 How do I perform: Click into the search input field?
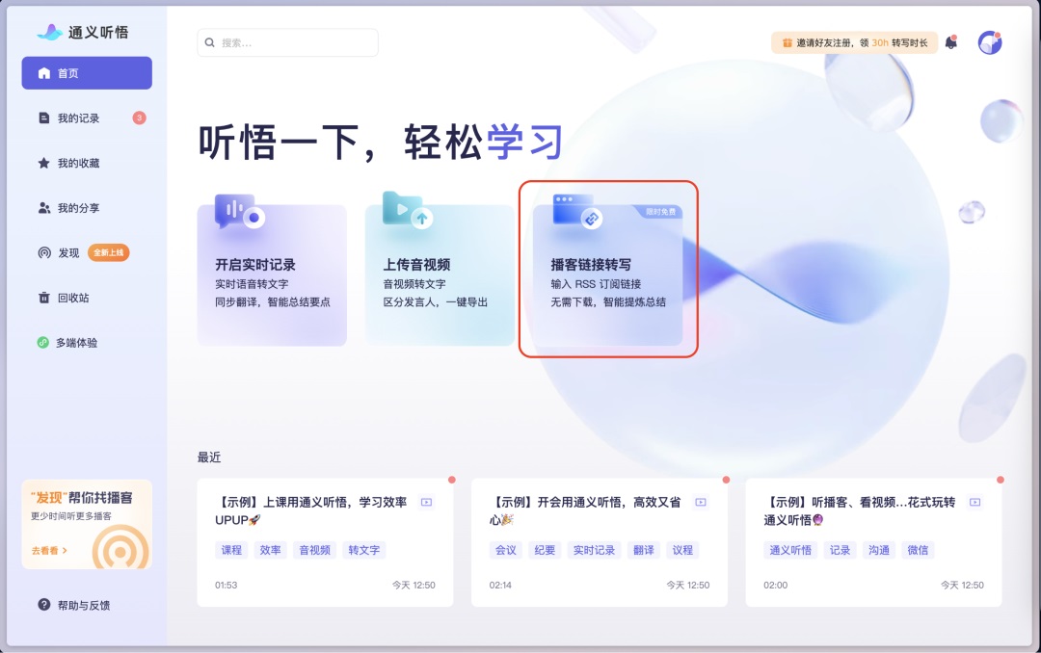(287, 42)
